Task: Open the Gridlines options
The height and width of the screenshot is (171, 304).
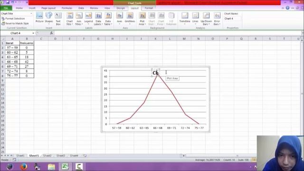Action: point(130,19)
